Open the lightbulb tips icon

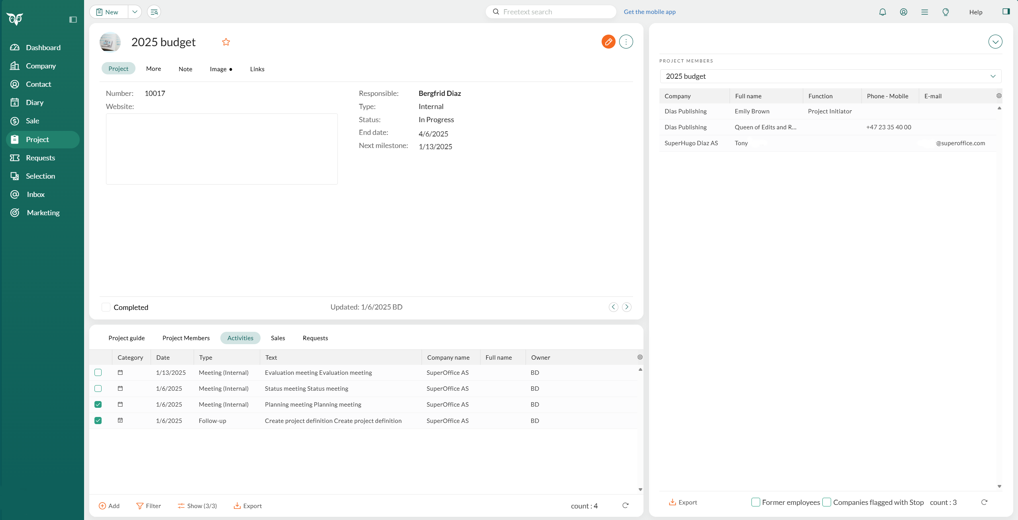click(945, 12)
